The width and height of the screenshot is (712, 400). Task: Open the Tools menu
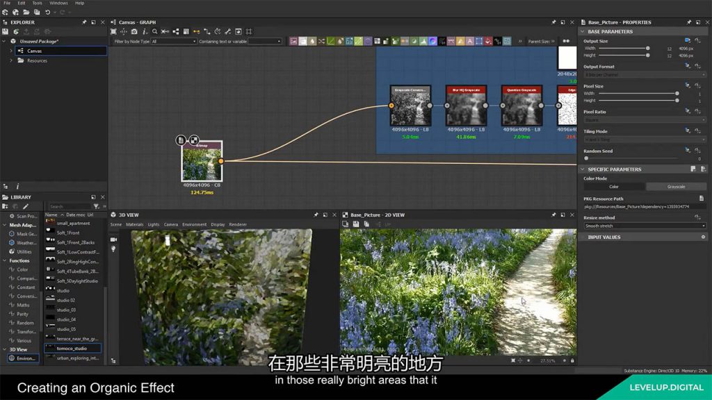click(37, 3)
